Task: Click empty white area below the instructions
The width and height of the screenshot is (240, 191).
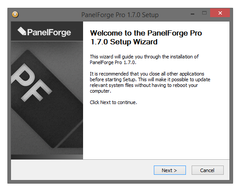Action: 156,132
